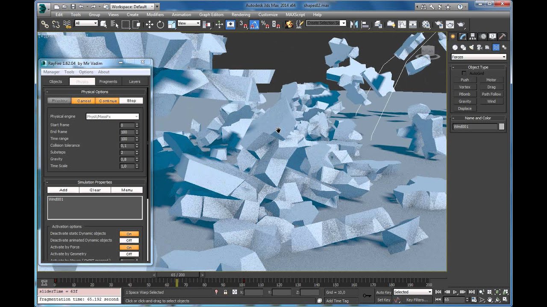
Task: Click the Select and Link tool
Action: tap(44, 24)
